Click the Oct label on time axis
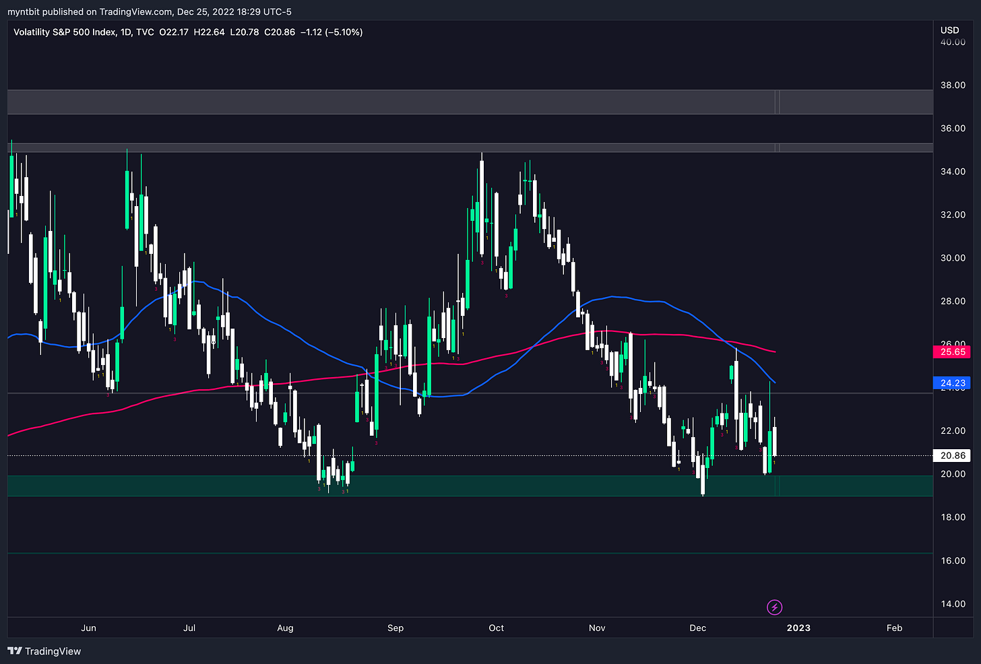 [x=497, y=628]
